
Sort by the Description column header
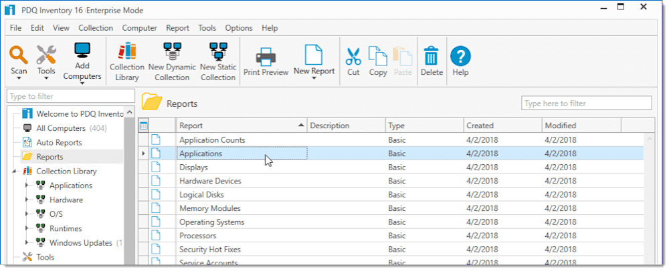pyautogui.click(x=346, y=125)
